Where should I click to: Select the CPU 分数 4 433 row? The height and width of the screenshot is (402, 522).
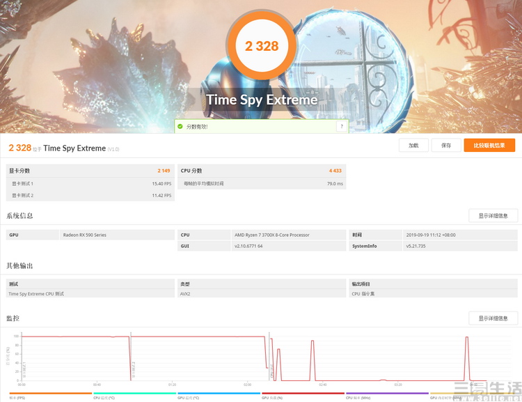click(x=262, y=171)
